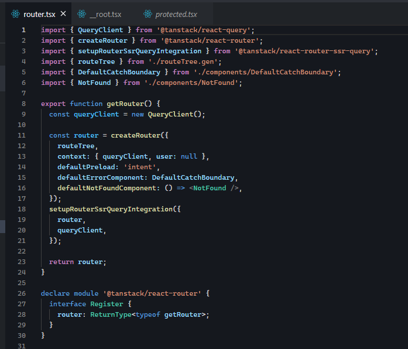Screen dimensions: 408x349
Task: Click 'defaultNotFoundComponent:' property
Action: [x=108, y=188]
